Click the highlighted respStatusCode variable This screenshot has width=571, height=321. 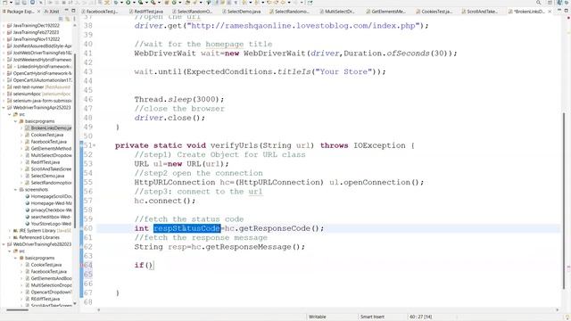click(x=186, y=228)
